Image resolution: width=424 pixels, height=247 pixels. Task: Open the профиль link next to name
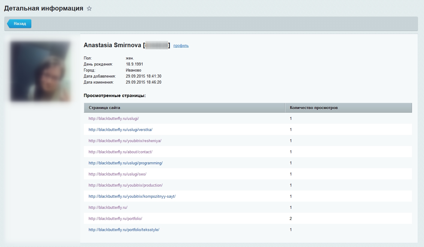click(x=181, y=46)
